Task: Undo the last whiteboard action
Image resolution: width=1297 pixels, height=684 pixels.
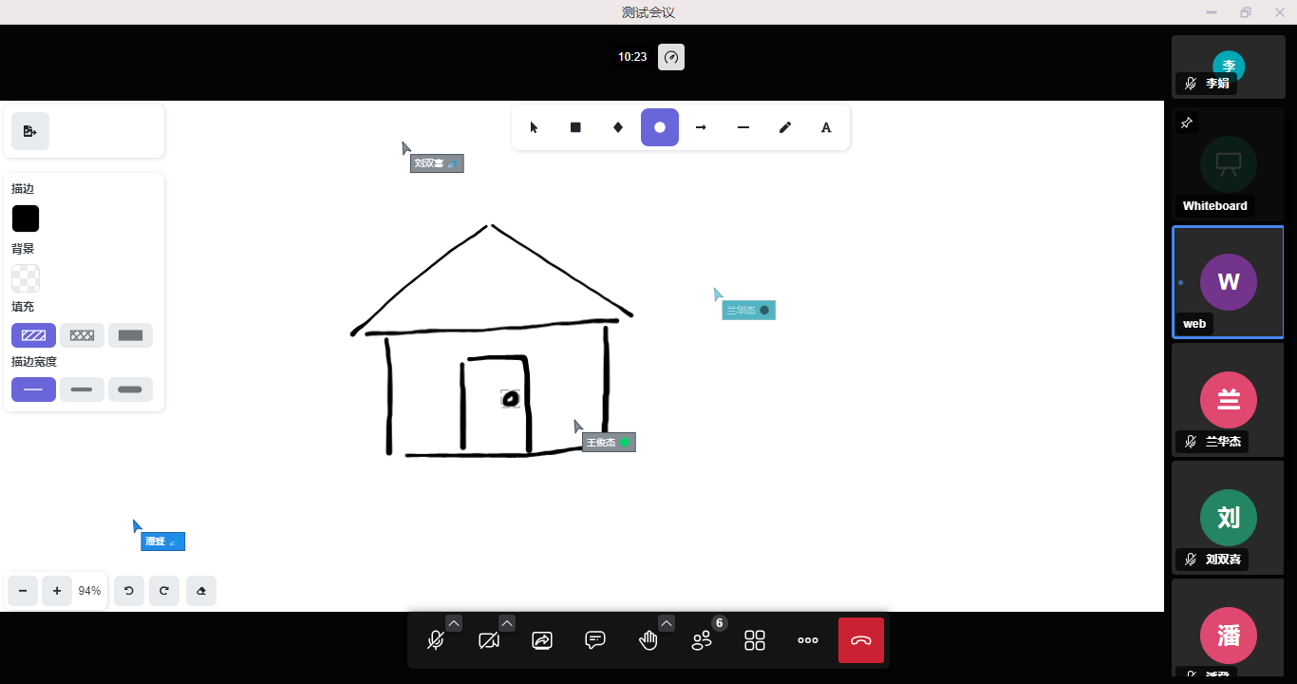Action: click(129, 591)
